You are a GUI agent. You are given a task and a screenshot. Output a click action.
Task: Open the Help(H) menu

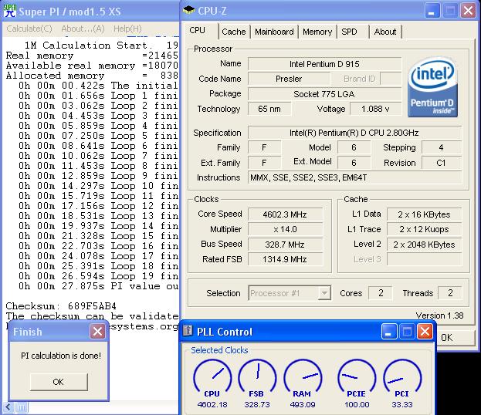click(127, 29)
